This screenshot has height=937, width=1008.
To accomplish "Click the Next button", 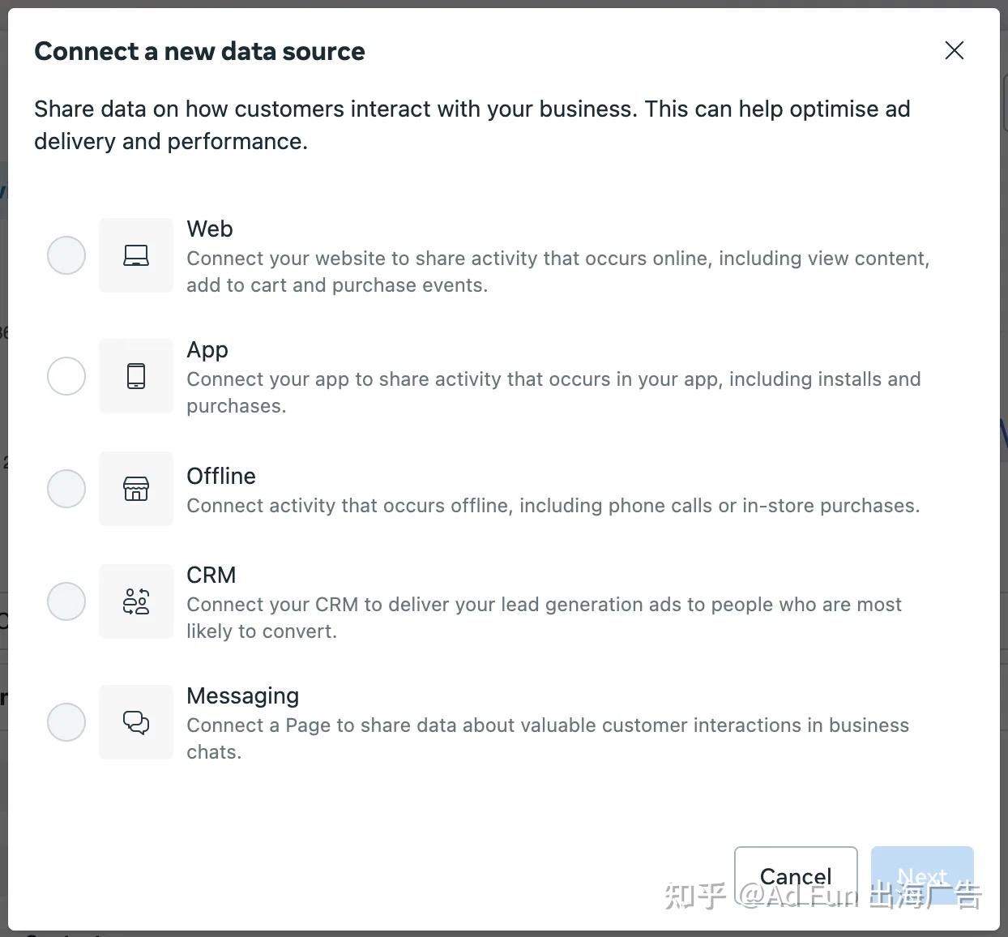I will (x=922, y=876).
